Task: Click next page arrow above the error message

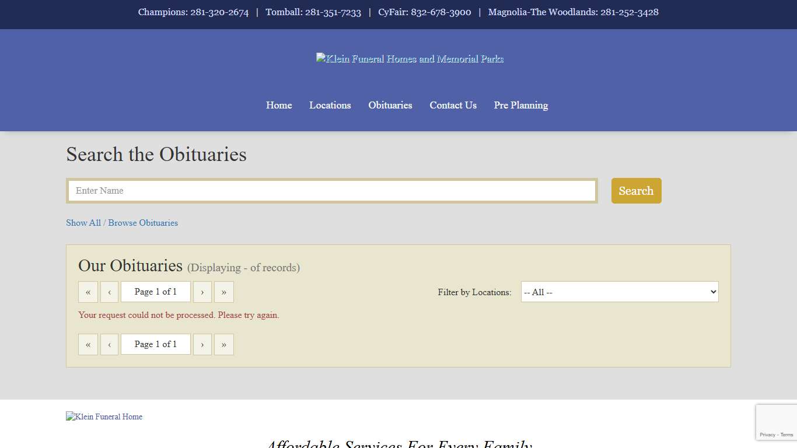Action: pos(202,292)
